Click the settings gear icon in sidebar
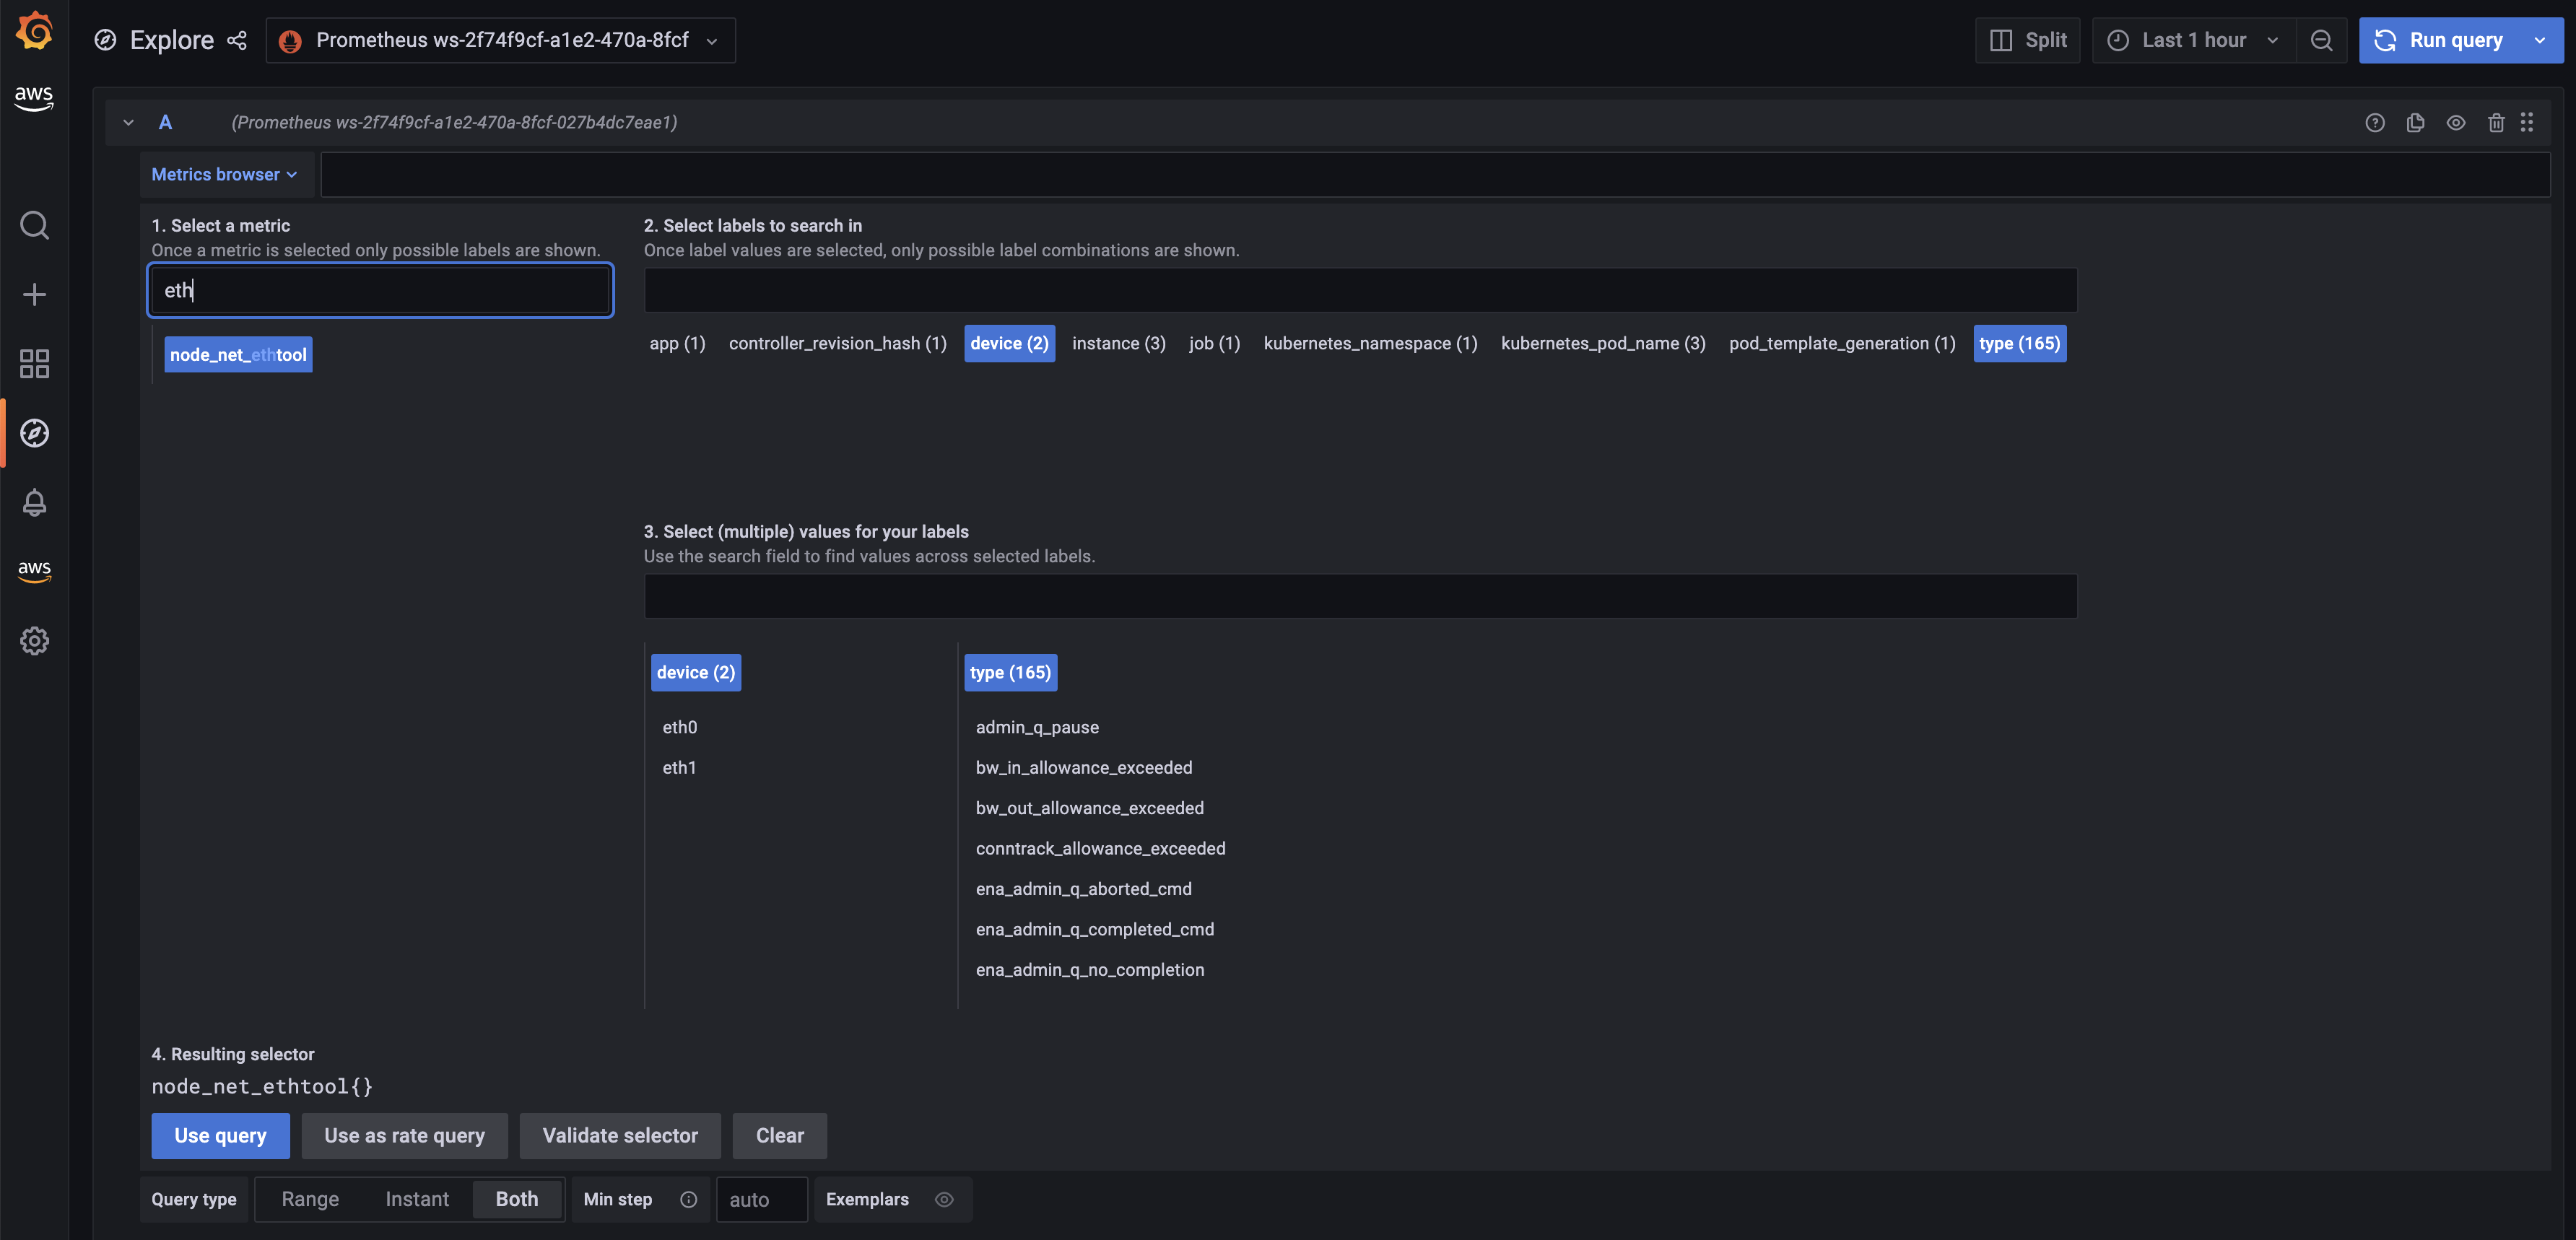The height and width of the screenshot is (1240, 2576). [x=35, y=640]
